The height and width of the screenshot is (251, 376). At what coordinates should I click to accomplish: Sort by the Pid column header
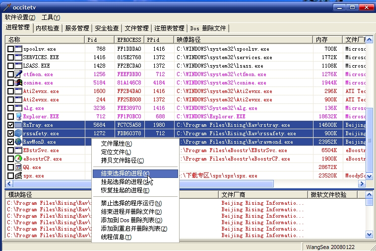[99, 40]
